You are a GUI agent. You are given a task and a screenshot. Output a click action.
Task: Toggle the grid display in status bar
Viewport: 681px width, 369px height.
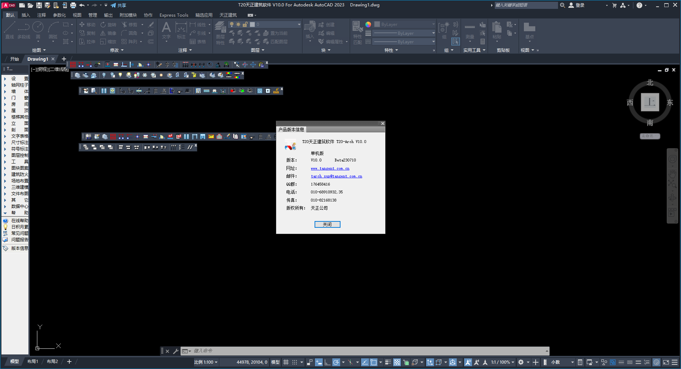(x=286, y=362)
